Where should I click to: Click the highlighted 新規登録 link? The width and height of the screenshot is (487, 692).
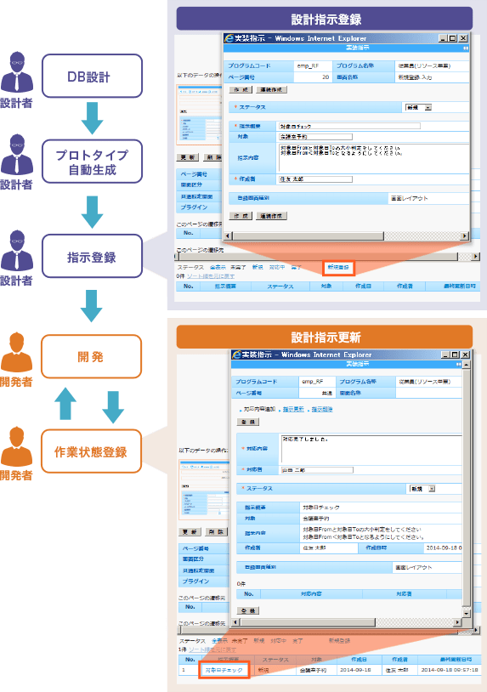coord(338,267)
